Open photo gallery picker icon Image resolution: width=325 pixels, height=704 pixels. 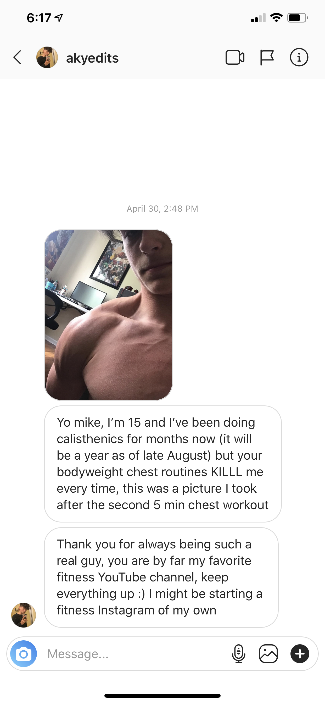click(268, 654)
